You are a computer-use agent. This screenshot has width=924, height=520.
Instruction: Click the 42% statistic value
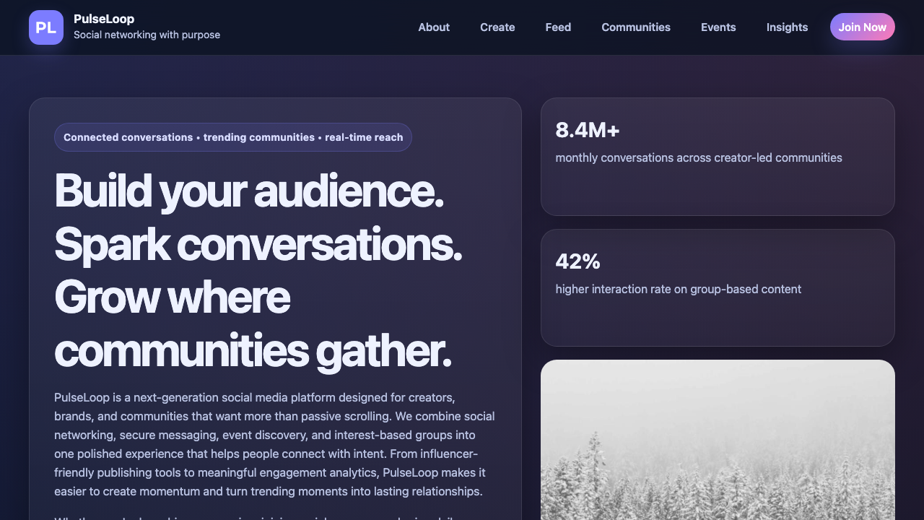click(577, 261)
